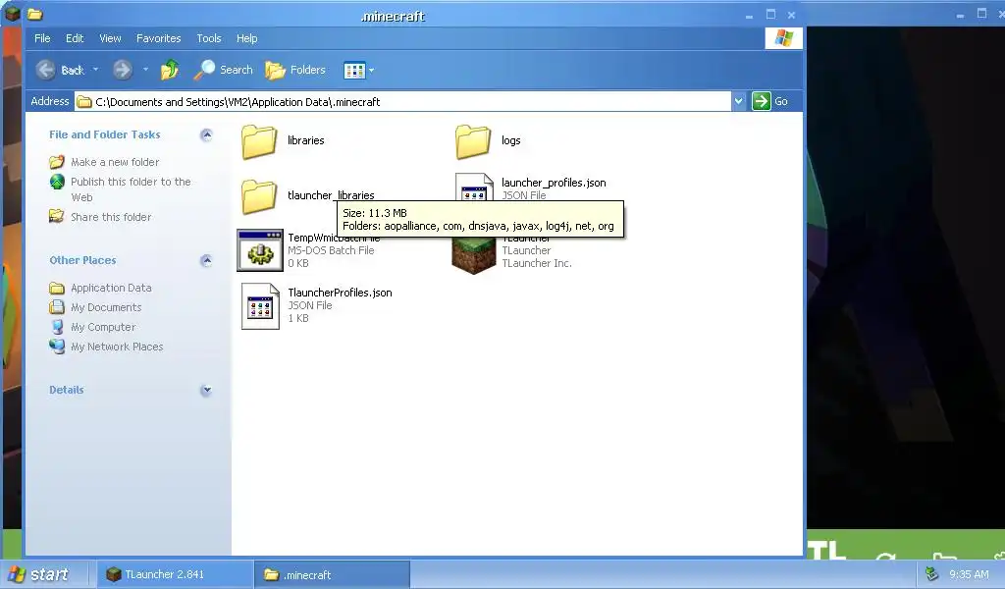
Task: Collapse File and Folder Tasks panel
Action: coord(206,134)
